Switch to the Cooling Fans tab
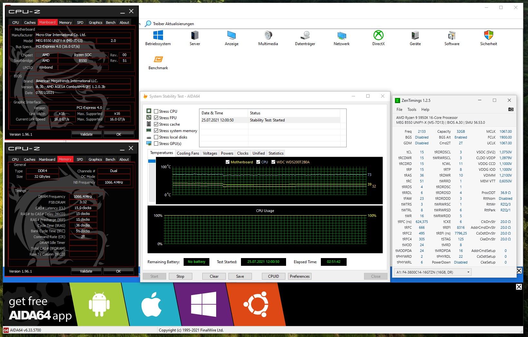The image size is (528, 337). (188, 153)
